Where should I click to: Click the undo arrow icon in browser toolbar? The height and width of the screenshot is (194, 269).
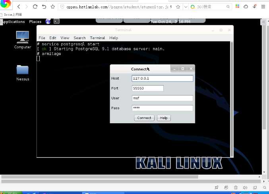[x=44, y=7]
